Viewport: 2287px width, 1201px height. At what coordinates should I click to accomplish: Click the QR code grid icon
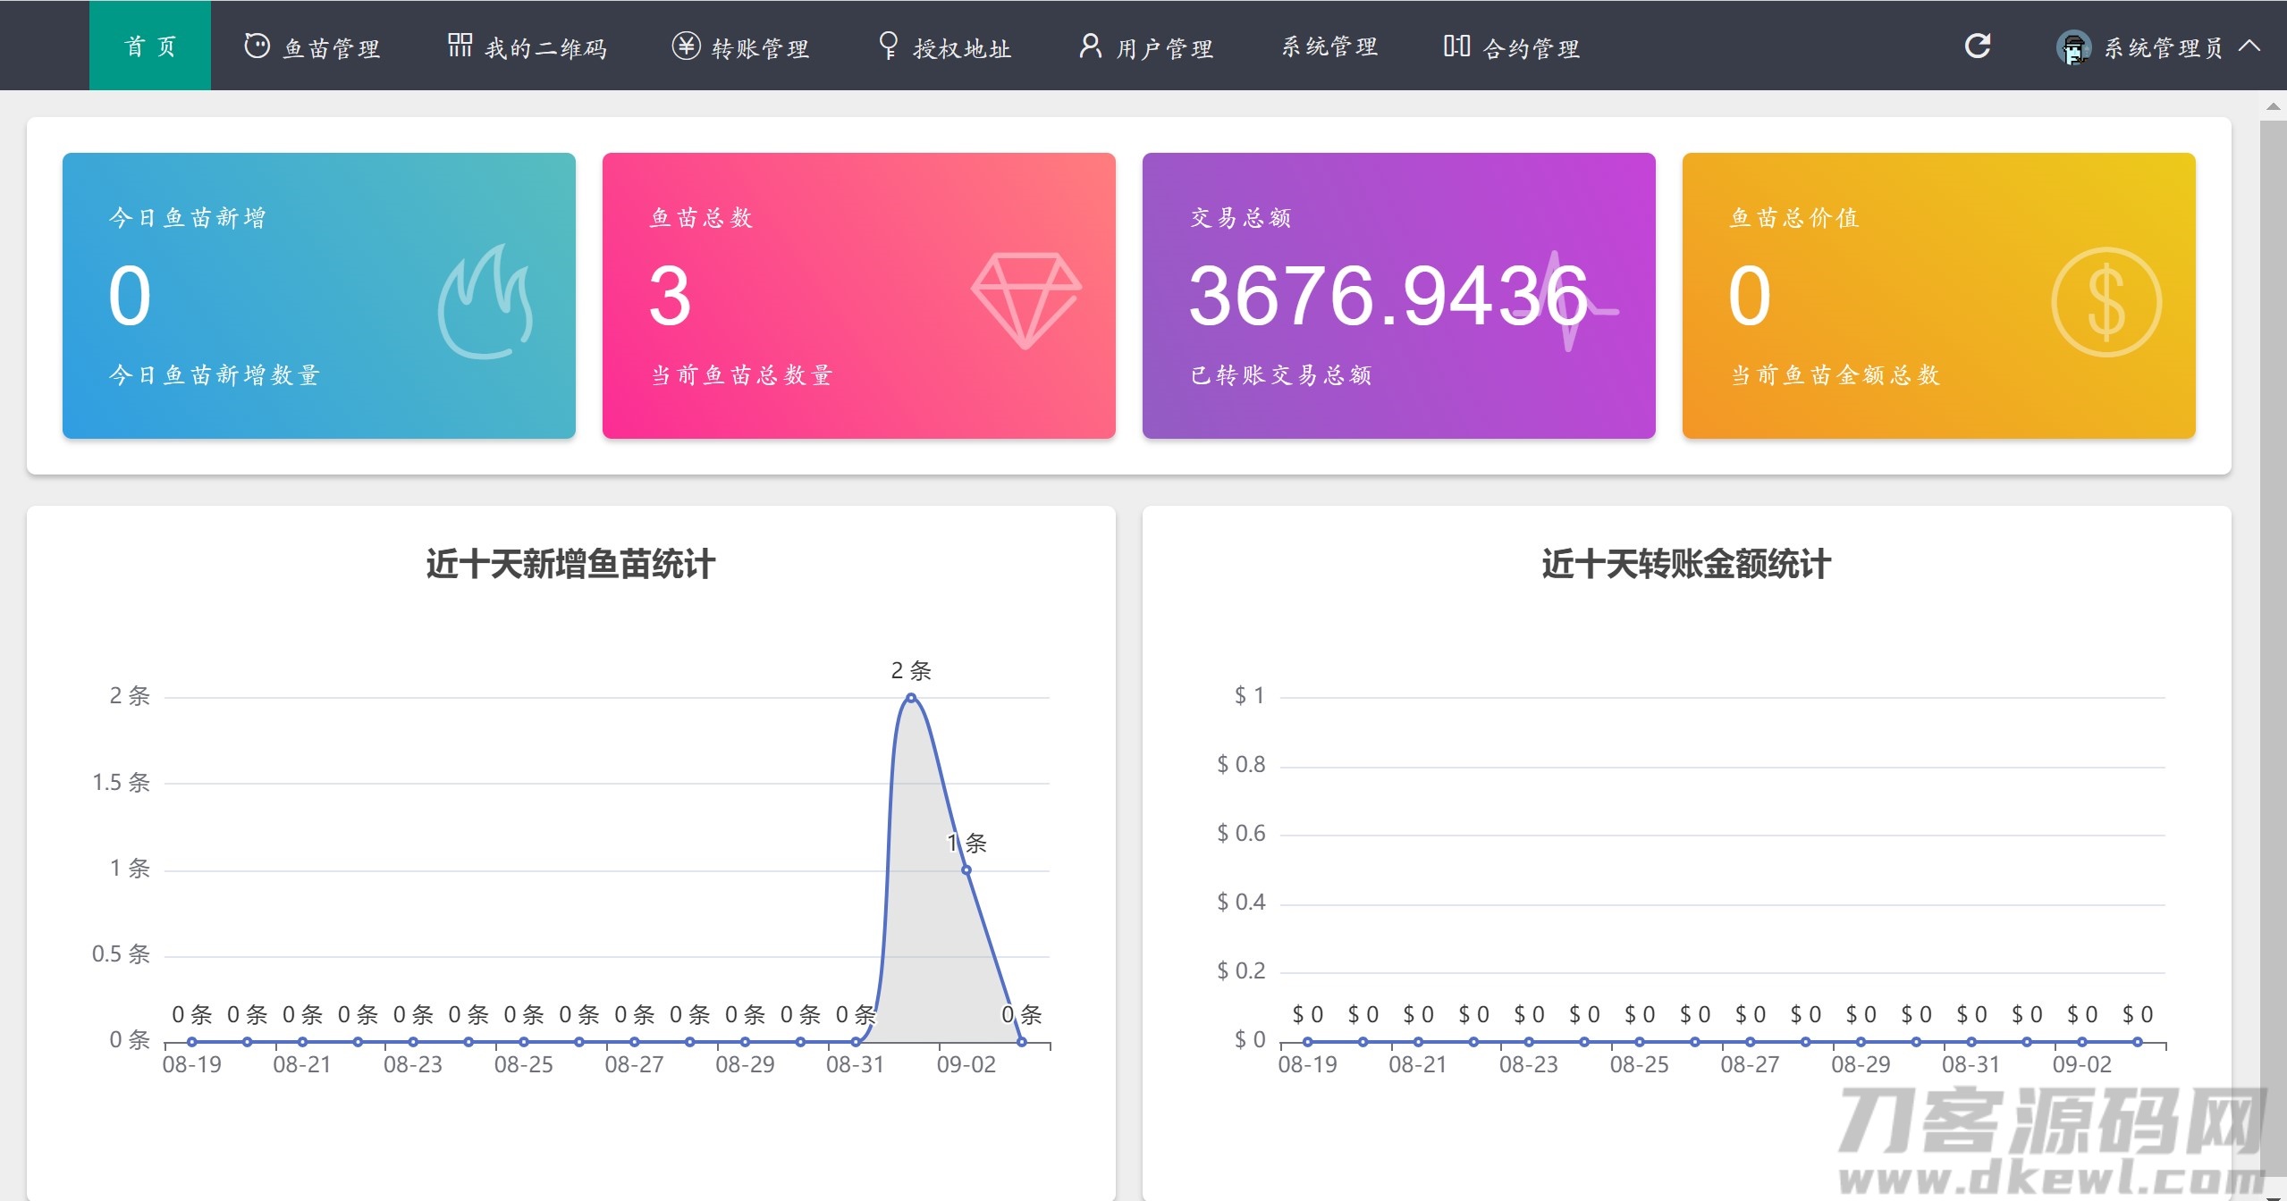pos(460,46)
